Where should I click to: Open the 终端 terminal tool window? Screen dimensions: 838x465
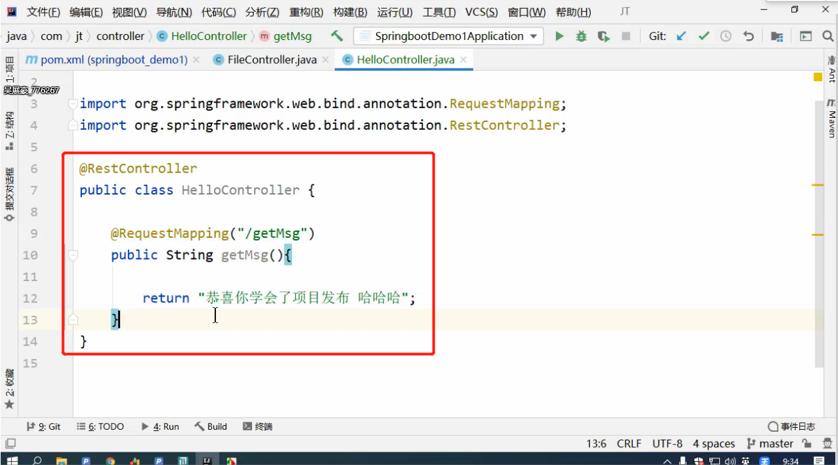(x=257, y=426)
